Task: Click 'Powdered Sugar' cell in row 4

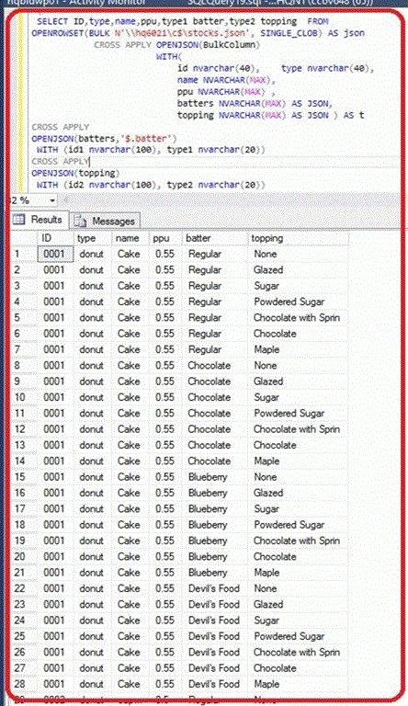Action: (x=298, y=302)
